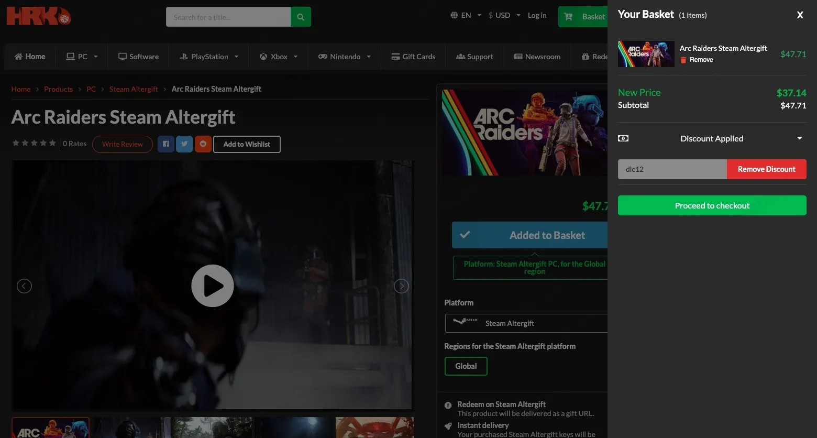Image resolution: width=817 pixels, height=438 pixels.
Task: Click Proceed to checkout
Action: 712,205
